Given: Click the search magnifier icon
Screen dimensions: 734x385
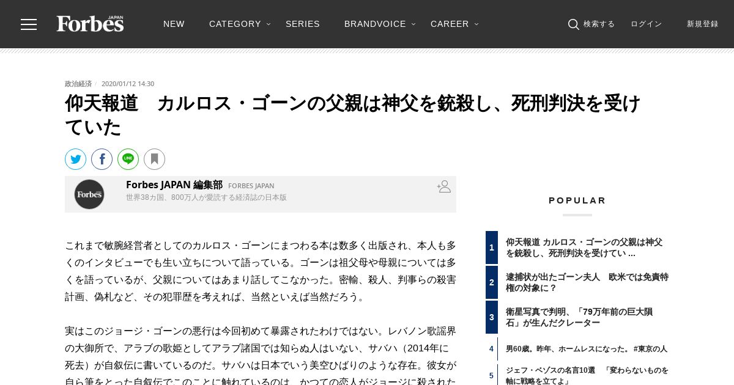Looking at the screenshot, I should coord(573,24).
